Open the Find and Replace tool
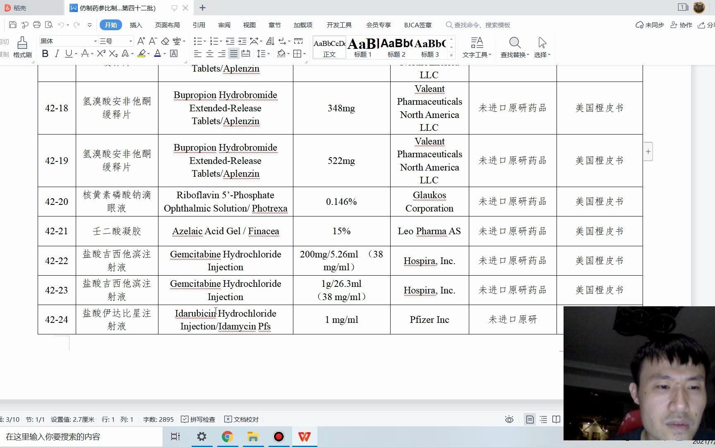The image size is (715, 447). tap(515, 47)
